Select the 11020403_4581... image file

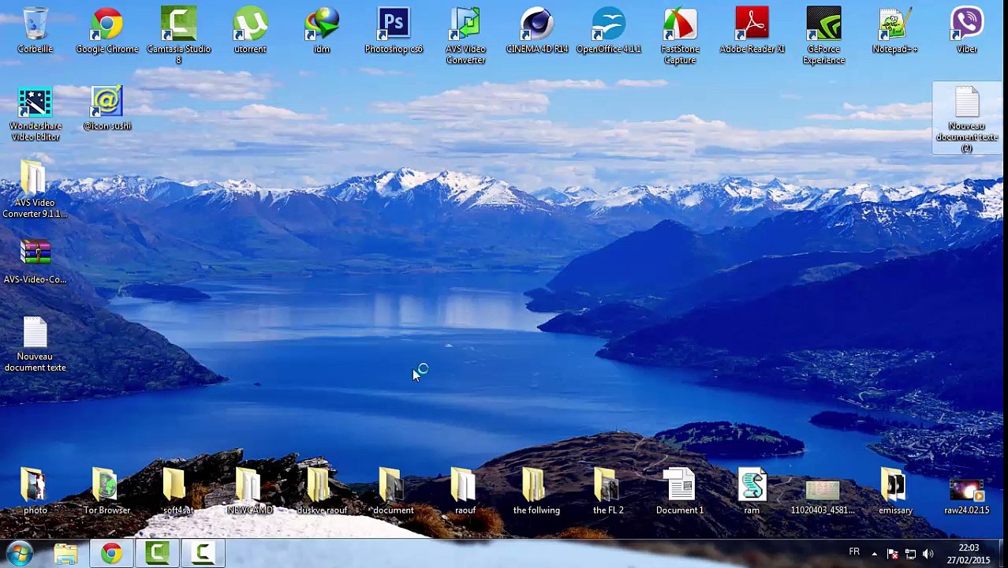coord(823,497)
